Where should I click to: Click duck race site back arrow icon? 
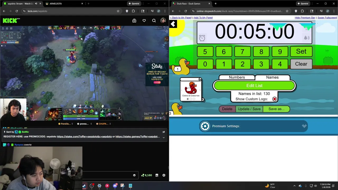173,24
